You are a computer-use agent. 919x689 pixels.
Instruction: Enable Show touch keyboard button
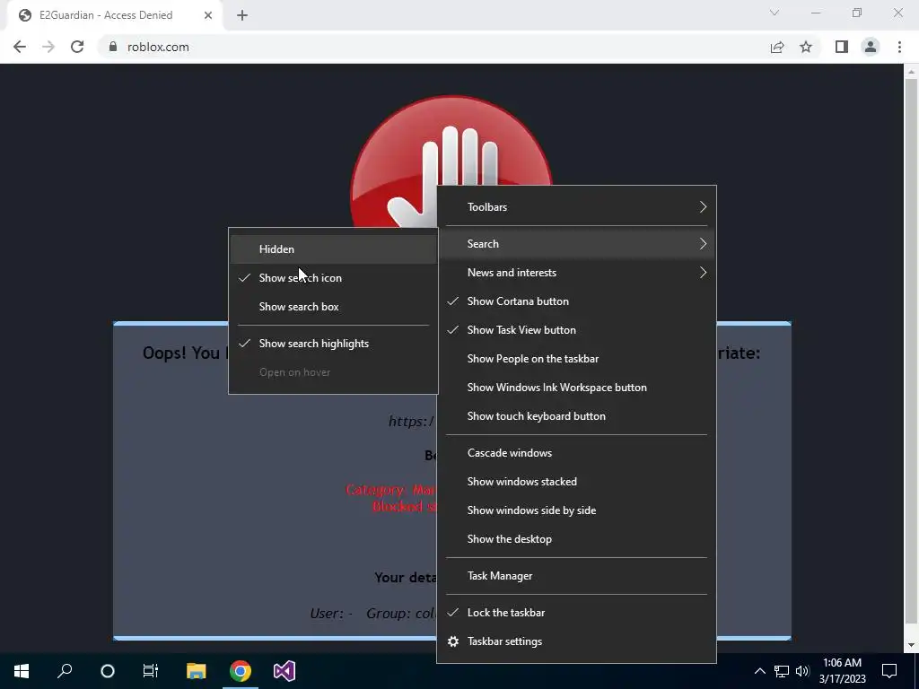click(576, 416)
